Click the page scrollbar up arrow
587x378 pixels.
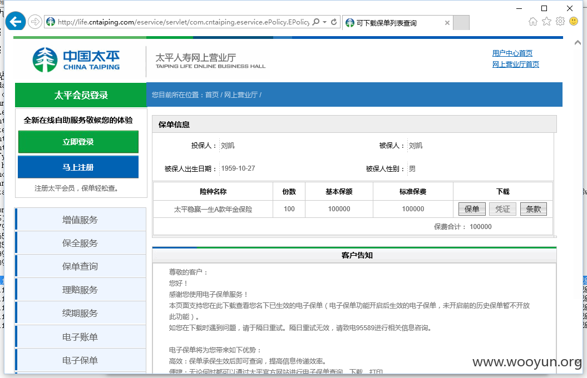578,43
